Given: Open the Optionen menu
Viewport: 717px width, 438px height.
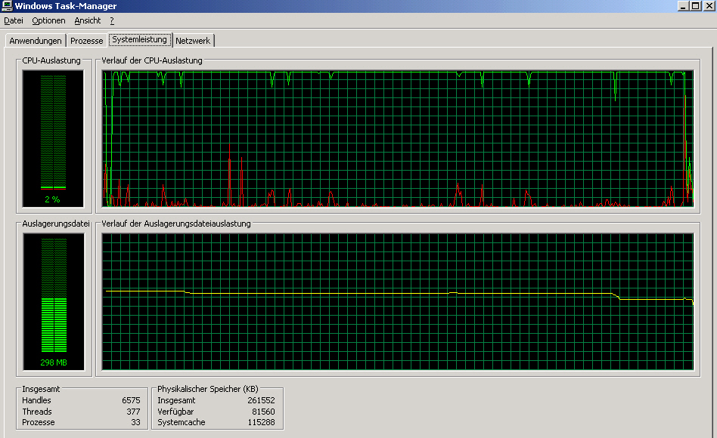Looking at the screenshot, I should [x=48, y=20].
